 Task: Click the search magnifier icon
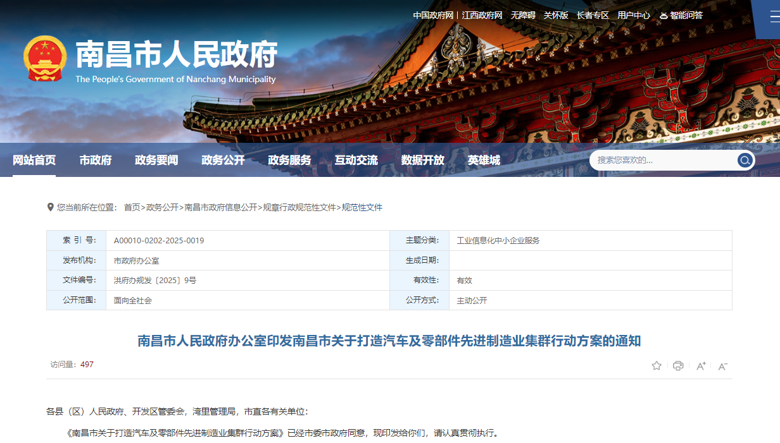[745, 160]
